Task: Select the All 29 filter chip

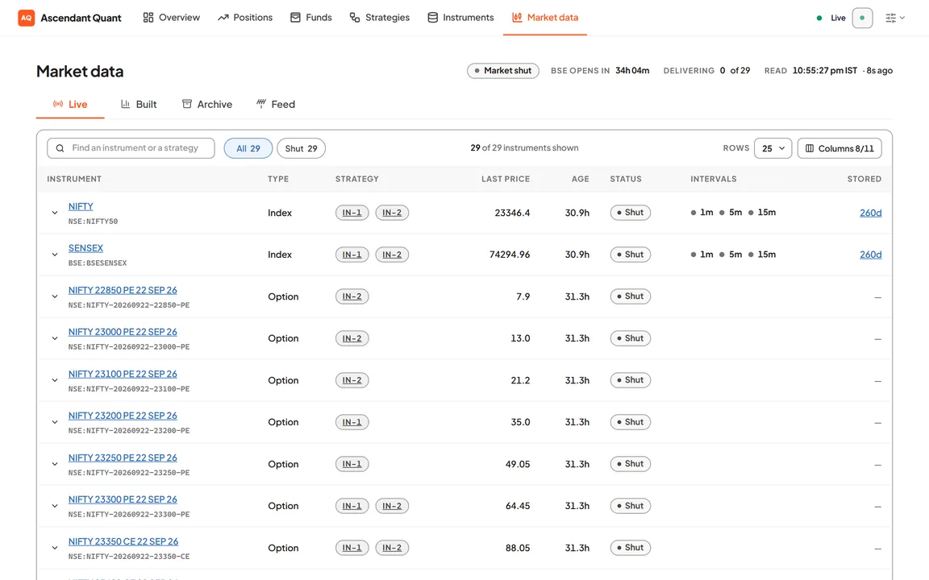Action: pos(248,148)
